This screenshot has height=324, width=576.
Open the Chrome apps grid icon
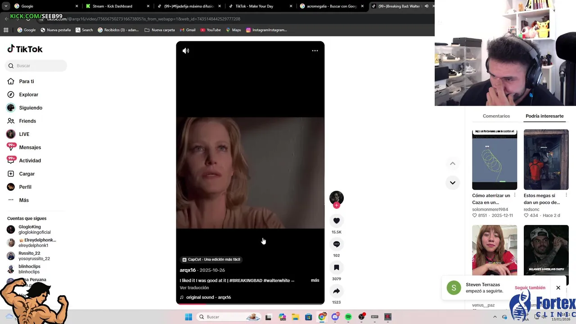pyautogui.click(x=6, y=30)
